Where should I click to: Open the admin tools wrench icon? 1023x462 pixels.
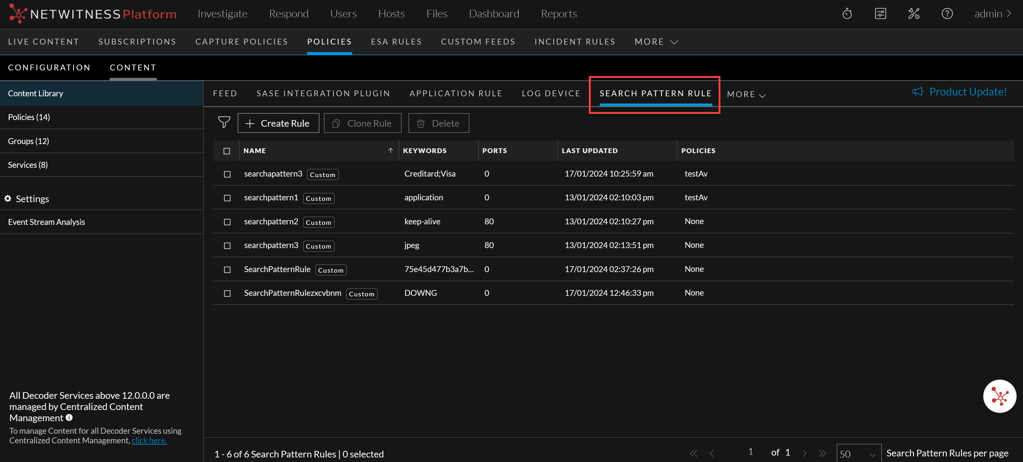click(913, 14)
